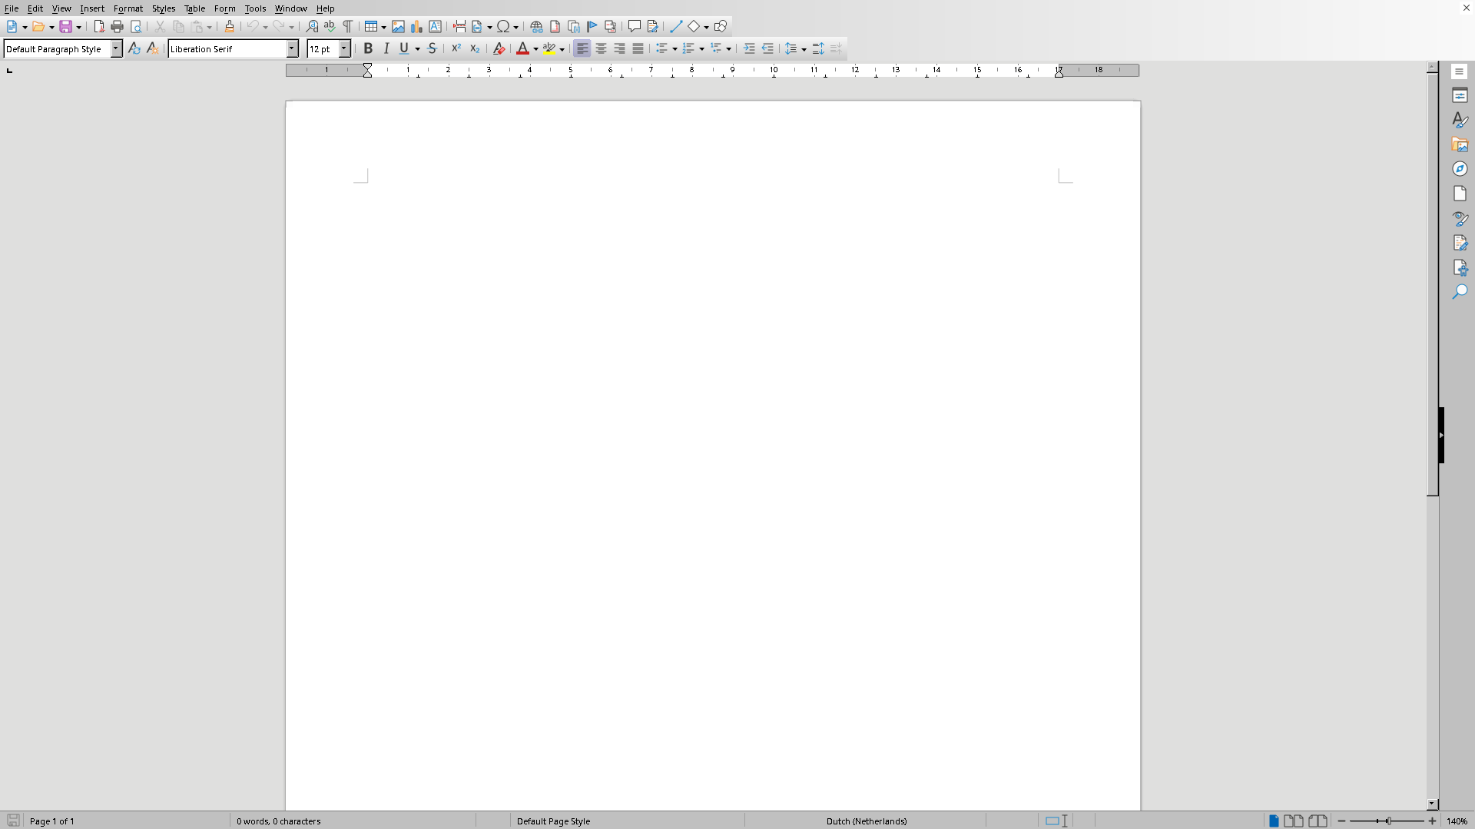Show draw functions
The height and width of the screenshot is (829, 1475).
pos(721,27)
